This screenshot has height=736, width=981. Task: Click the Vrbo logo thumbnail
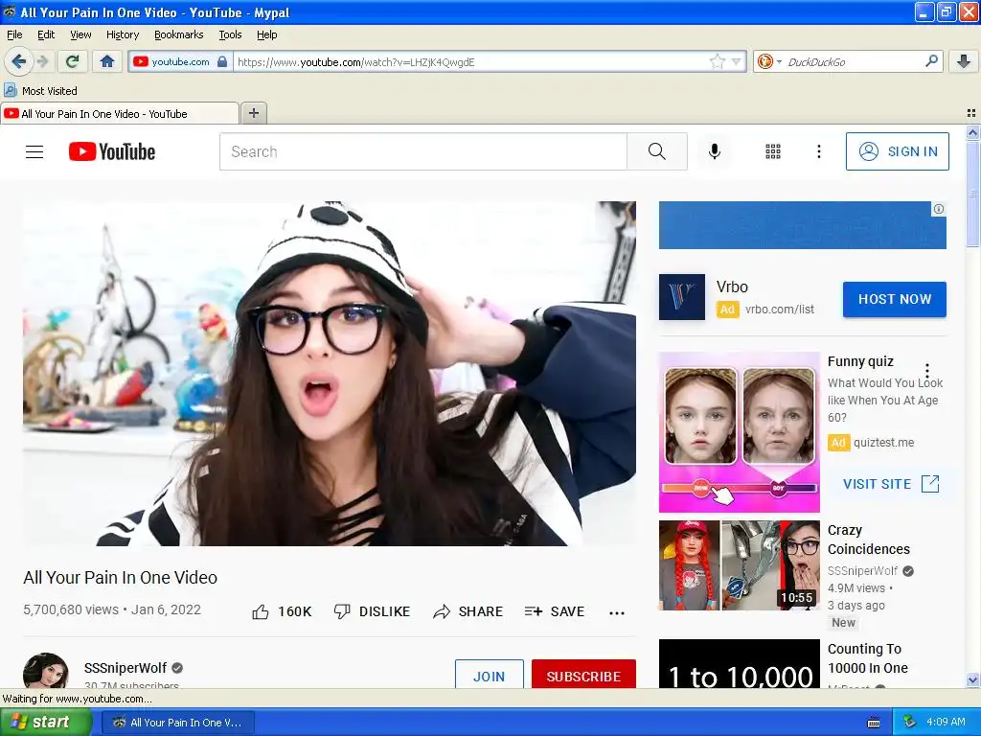click(x=682, y=297)
